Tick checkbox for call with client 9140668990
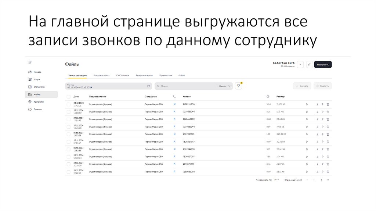 click(x=69, y=119)
